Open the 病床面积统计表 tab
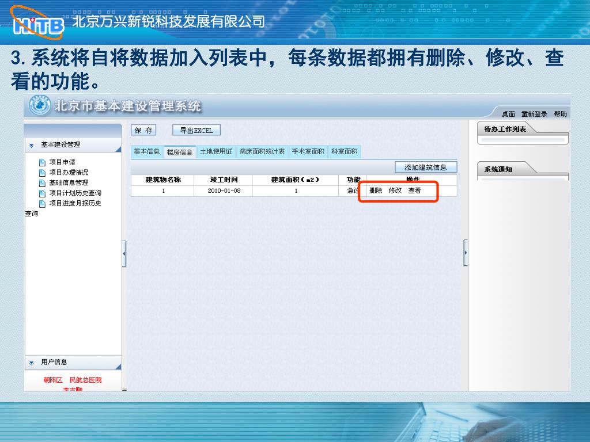The height and width of the screenshot is (442, 590). tap(262, 151)
